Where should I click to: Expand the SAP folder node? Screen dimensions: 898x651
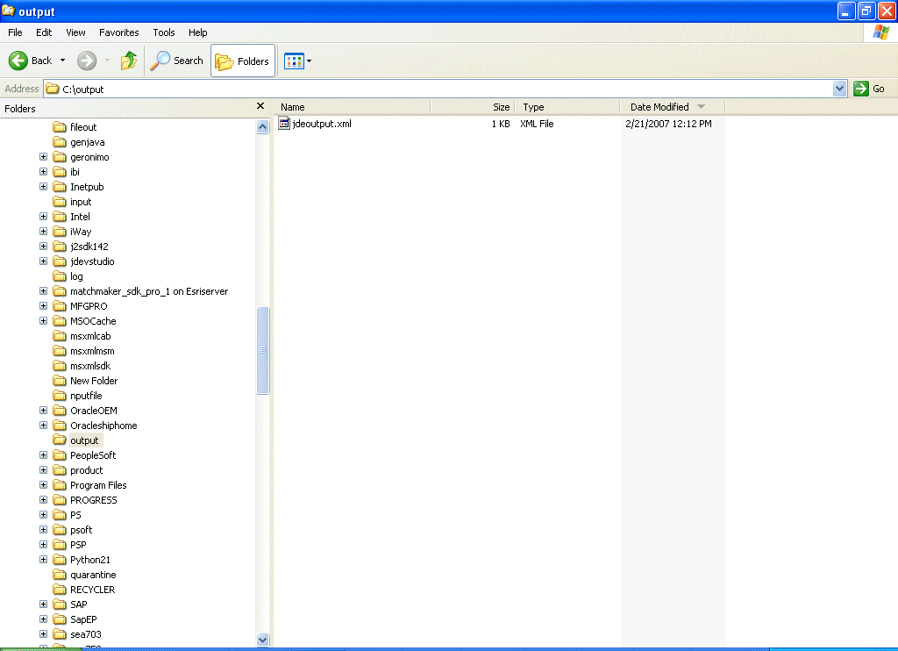tap(44, 604)
